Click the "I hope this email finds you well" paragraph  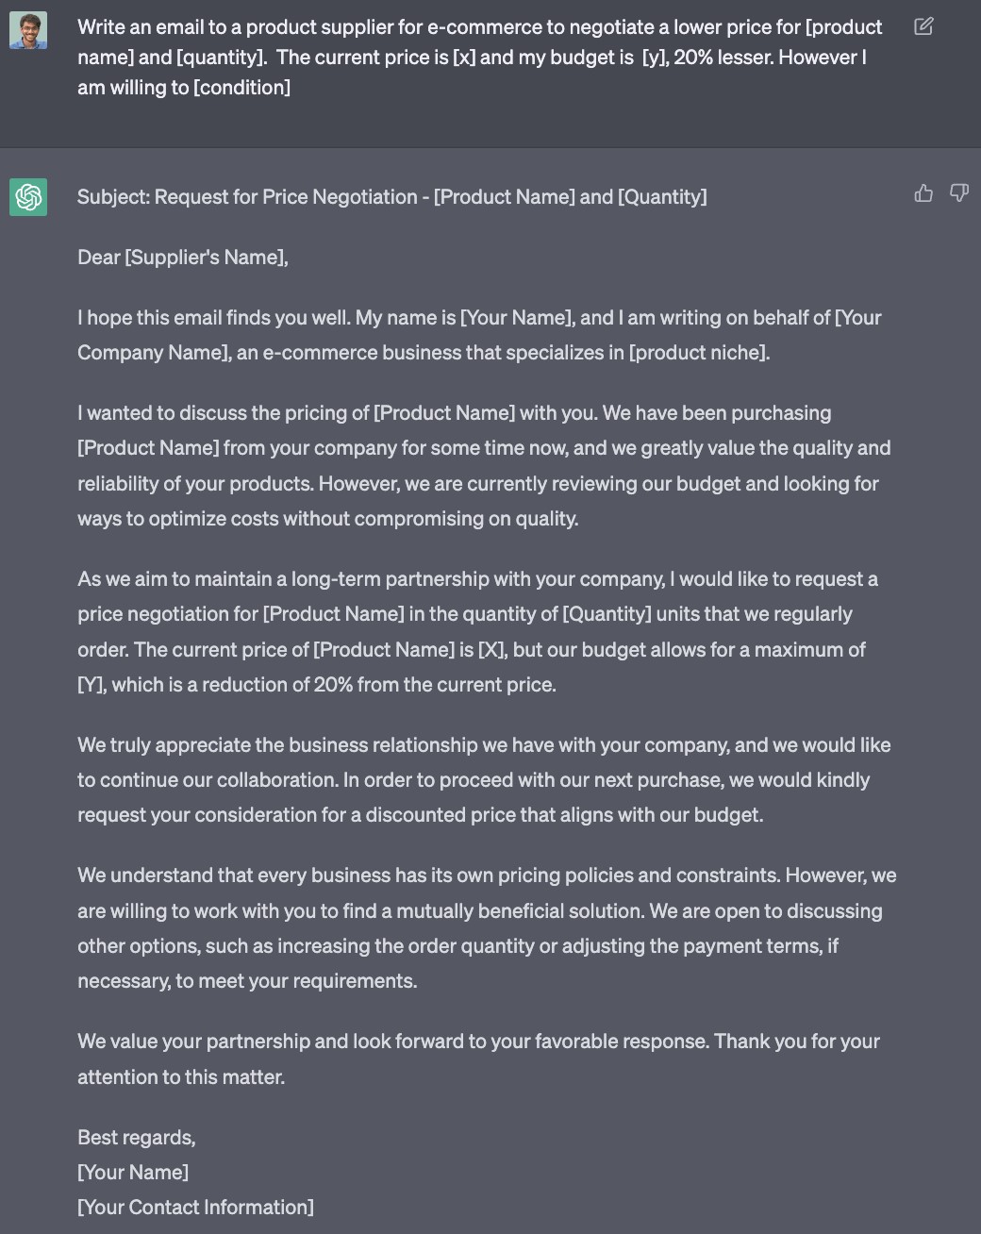479,335
